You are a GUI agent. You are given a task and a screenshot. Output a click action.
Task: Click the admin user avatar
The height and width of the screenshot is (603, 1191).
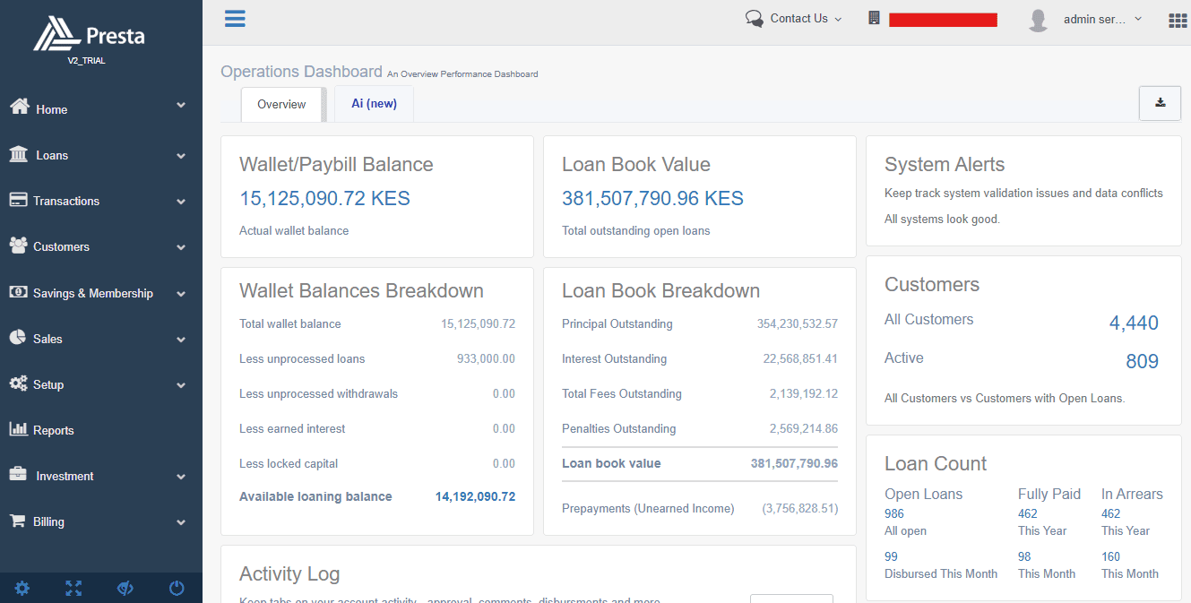[1038, 20]
